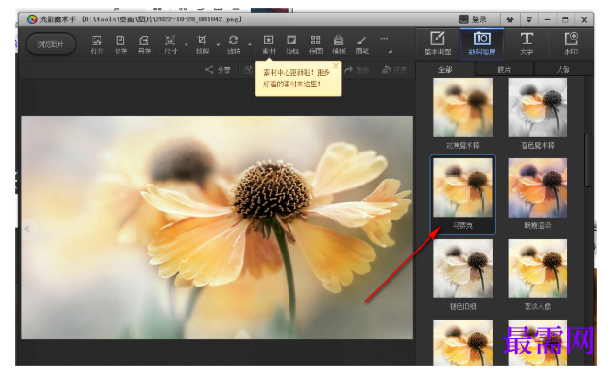Click the 登录 login button
This screenshot has height=371, width=612.
tap(473, 19)
